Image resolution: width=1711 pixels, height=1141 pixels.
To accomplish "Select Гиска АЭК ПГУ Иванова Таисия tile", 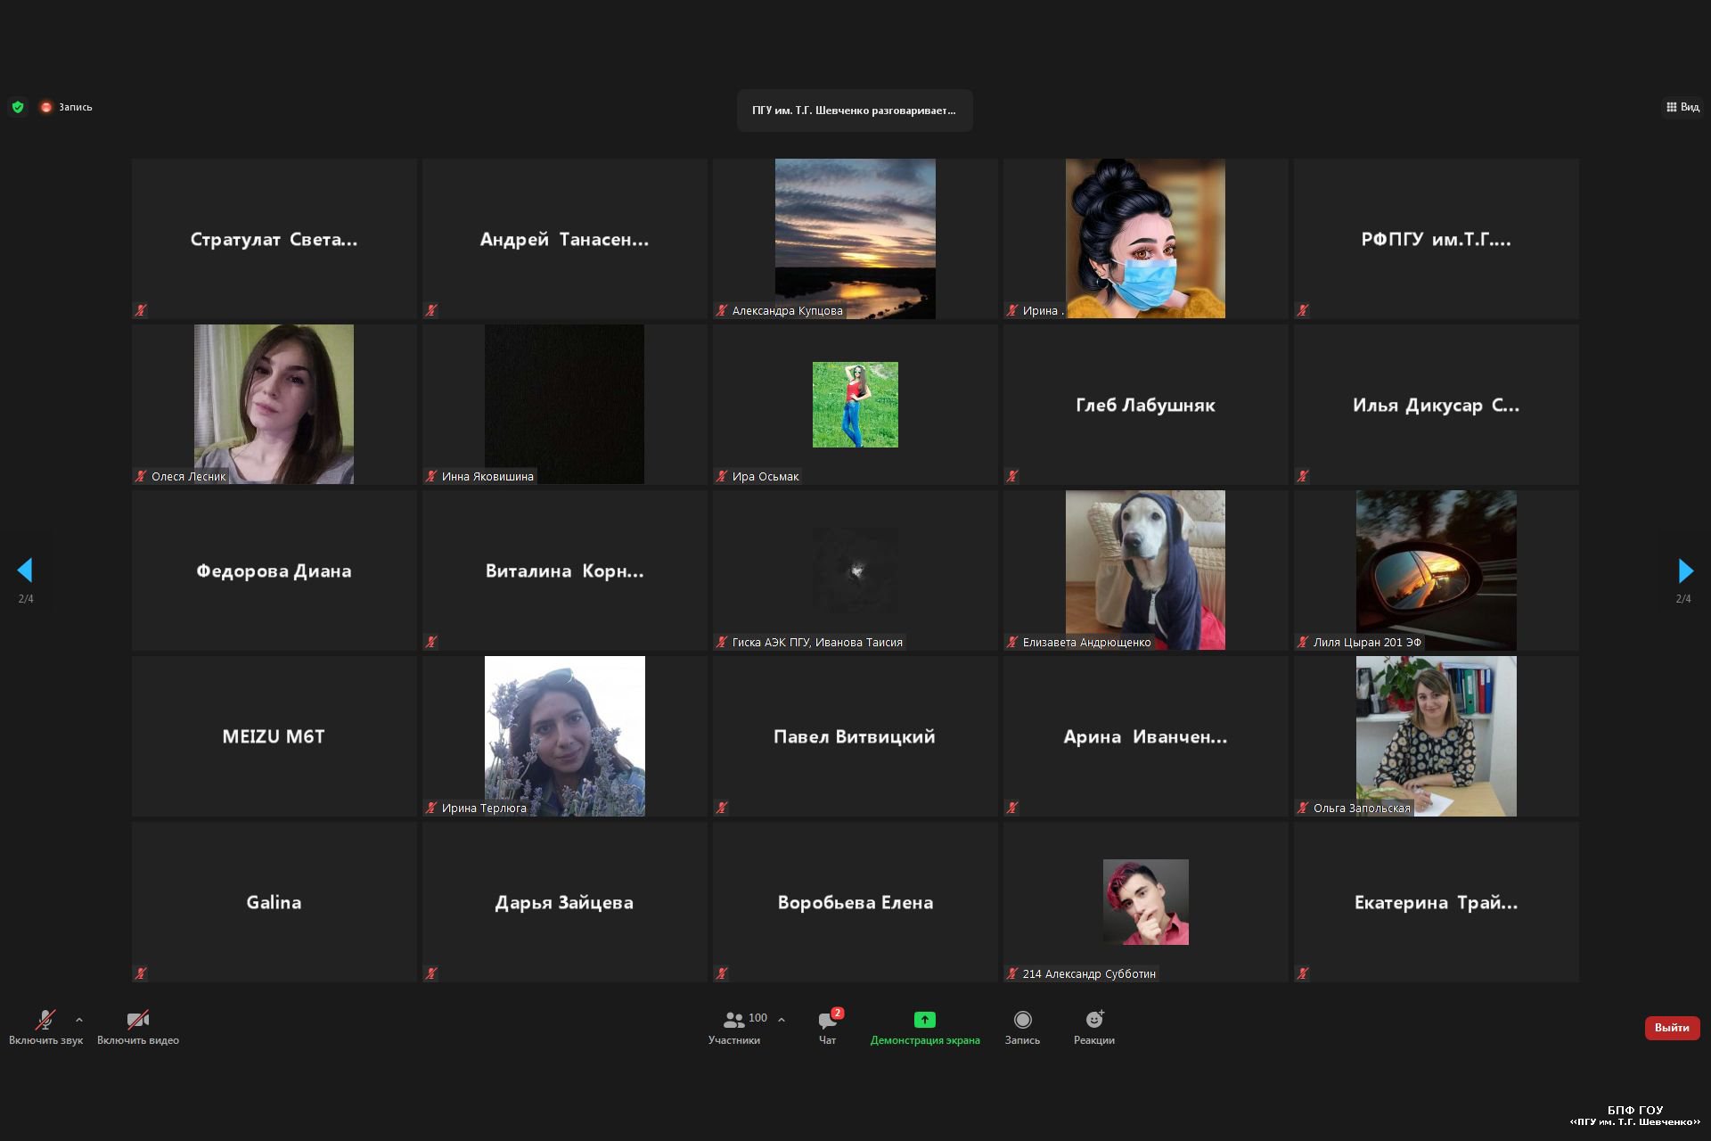I will tap(855, 570).
